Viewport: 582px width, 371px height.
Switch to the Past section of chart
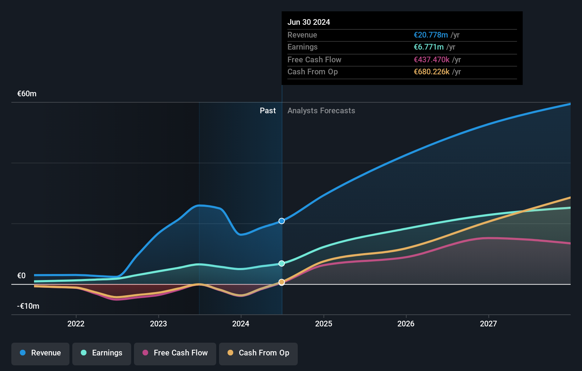(268, 110)
